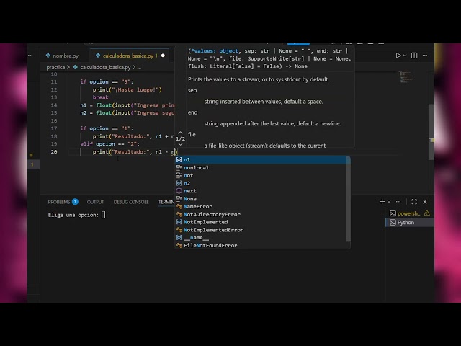Choose n1 autocomplete suggestion

[x=261, y=160]
